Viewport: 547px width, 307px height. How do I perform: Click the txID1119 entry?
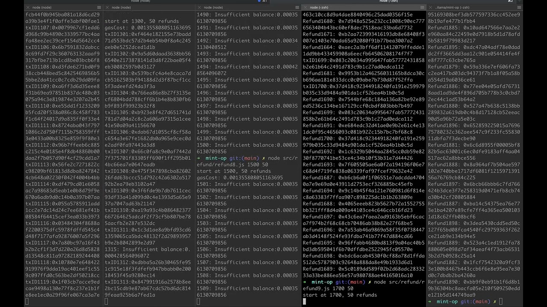tap(62, 288)
